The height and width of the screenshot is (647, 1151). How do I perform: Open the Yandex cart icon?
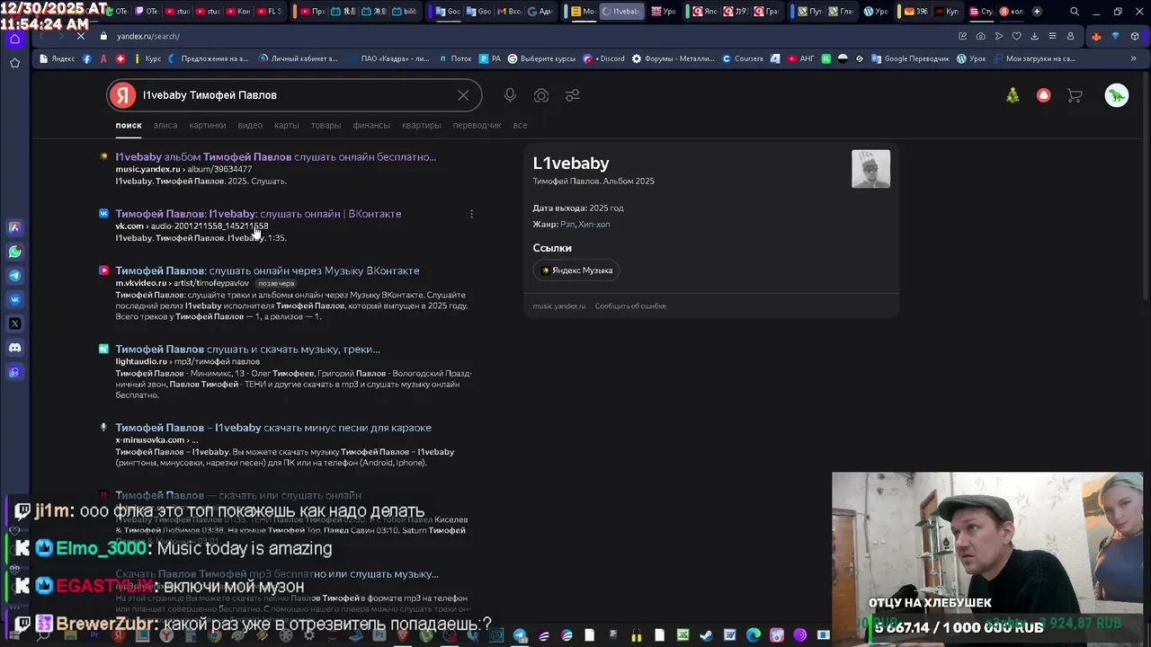pyautogui.click(x=1075, y=95)
